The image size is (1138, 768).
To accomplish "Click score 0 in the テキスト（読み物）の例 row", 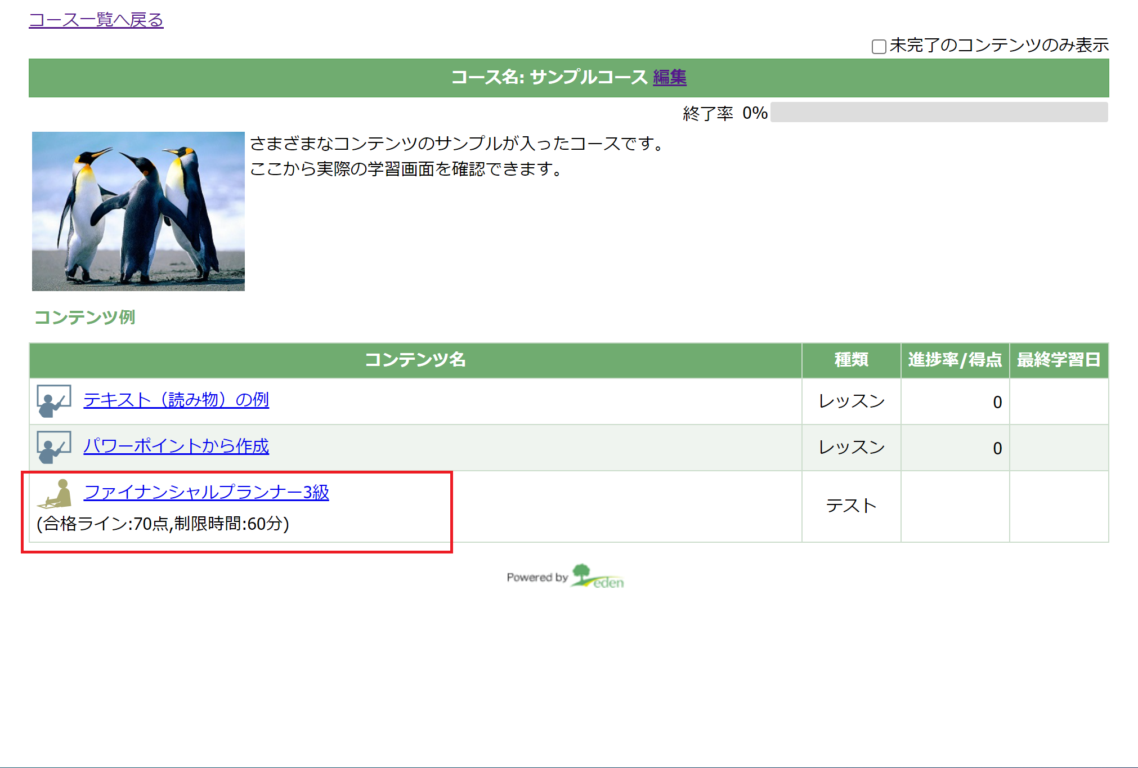I will [997, 402].
